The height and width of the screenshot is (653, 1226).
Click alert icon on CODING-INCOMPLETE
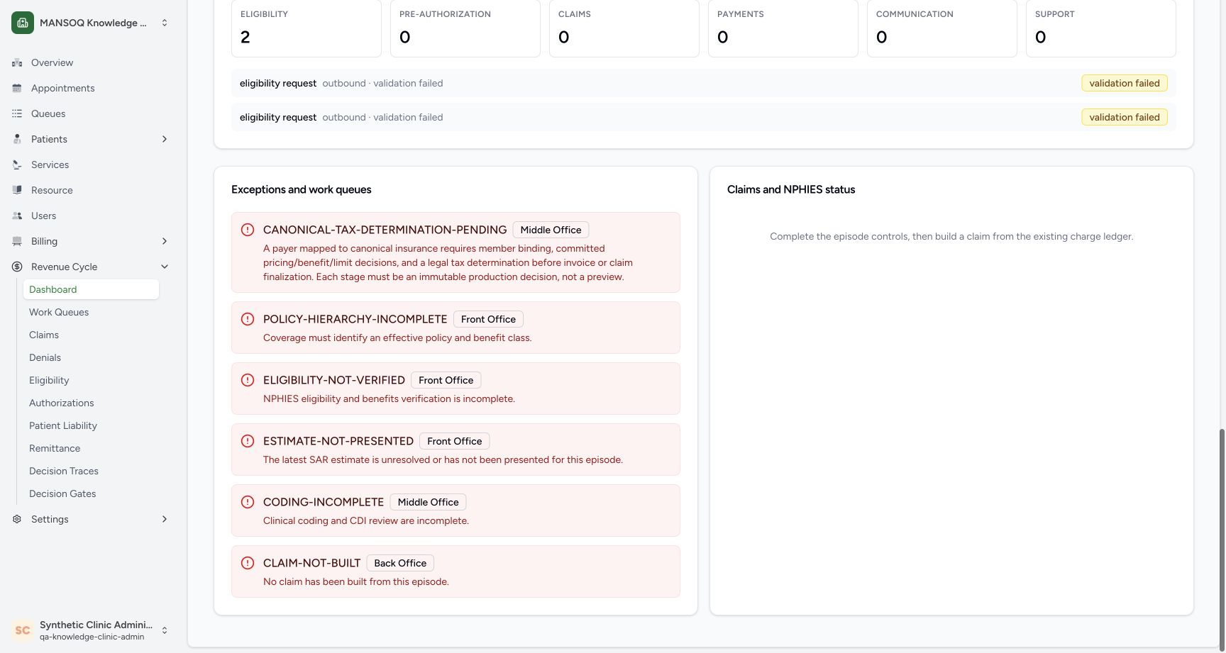(x=248, y=502)
